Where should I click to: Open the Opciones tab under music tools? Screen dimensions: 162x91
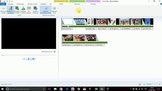[77, 4]
